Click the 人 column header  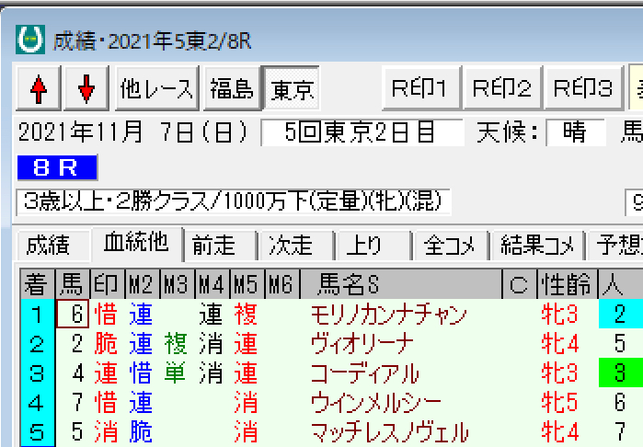point(621,284)
